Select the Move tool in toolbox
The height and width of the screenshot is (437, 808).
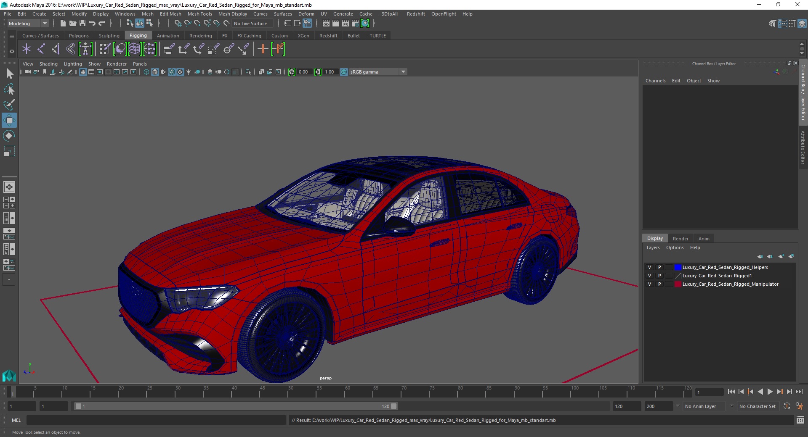(9, 120)
